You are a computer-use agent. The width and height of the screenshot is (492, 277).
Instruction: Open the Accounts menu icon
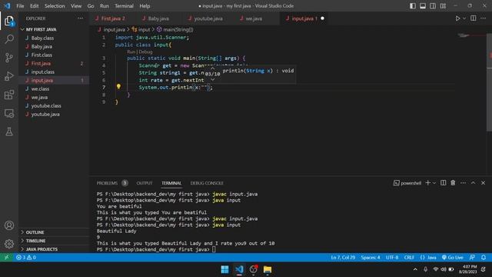point(9,225)
